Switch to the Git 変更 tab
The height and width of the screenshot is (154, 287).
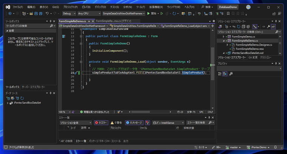pos(253,57)
